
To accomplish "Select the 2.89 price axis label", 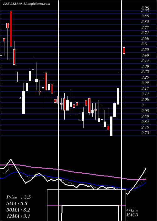I will tap(145, 116).
